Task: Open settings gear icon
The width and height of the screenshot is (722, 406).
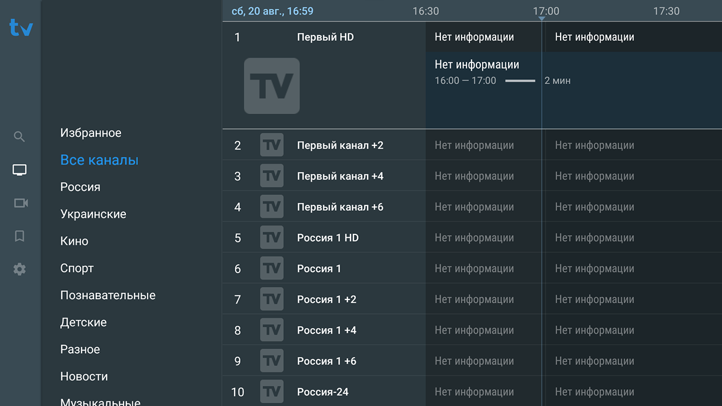Action: click(x=20, y=269)
